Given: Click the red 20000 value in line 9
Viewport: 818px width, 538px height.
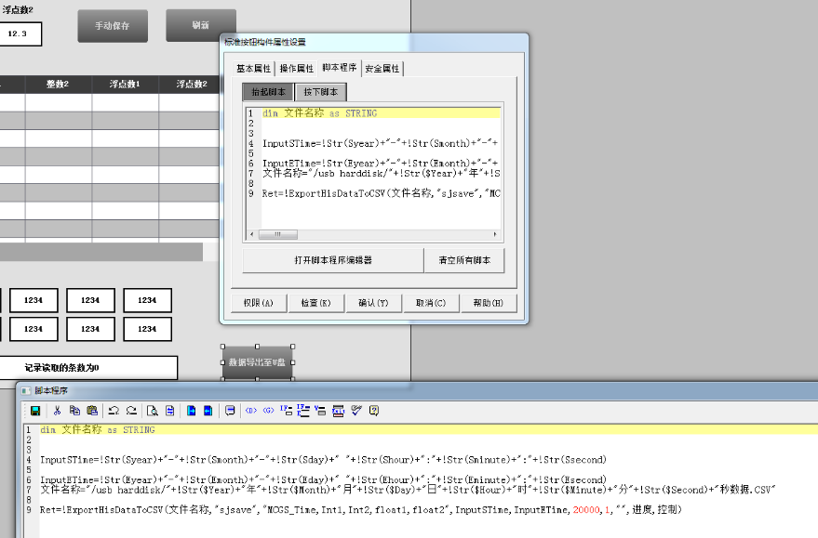Looking at the screenshot, I should click(x=586, y=510).
